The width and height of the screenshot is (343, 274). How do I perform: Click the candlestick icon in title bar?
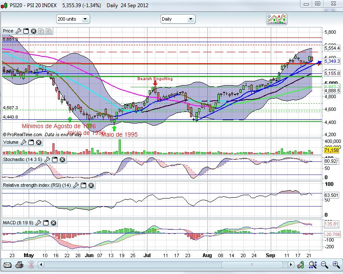tap(4, 5)
